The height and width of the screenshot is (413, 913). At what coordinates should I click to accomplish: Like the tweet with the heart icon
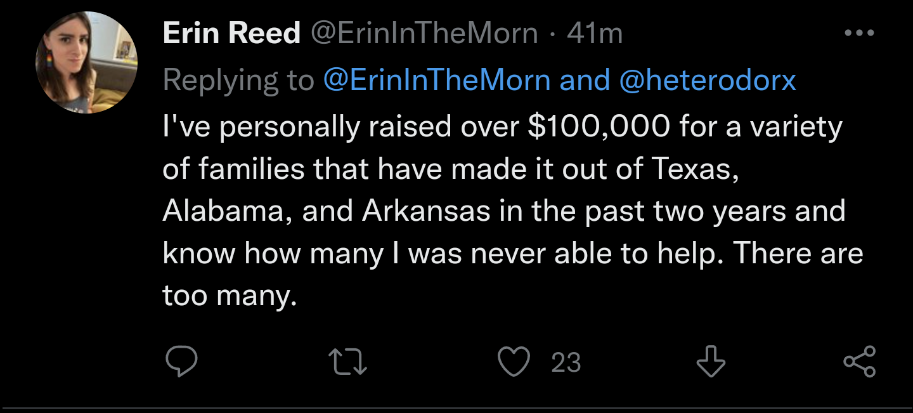tap(514, 362)
